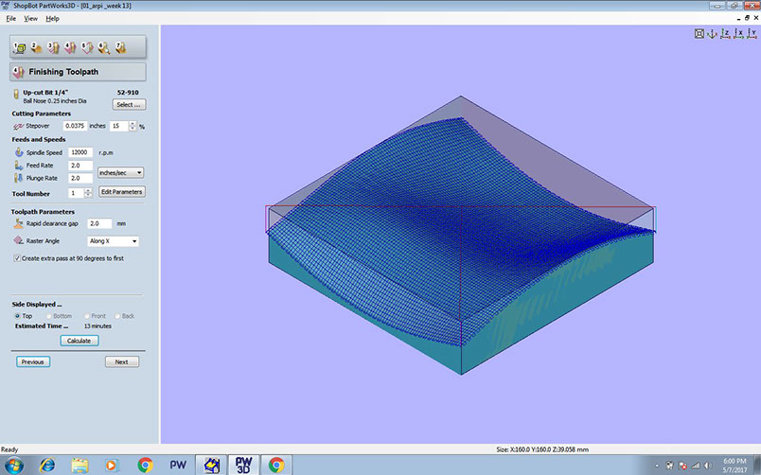Image resolution: width=761 pixels, height=475 pixels.
Task: Select Bottom side displayed radio
Action: [x=48, y=316]
